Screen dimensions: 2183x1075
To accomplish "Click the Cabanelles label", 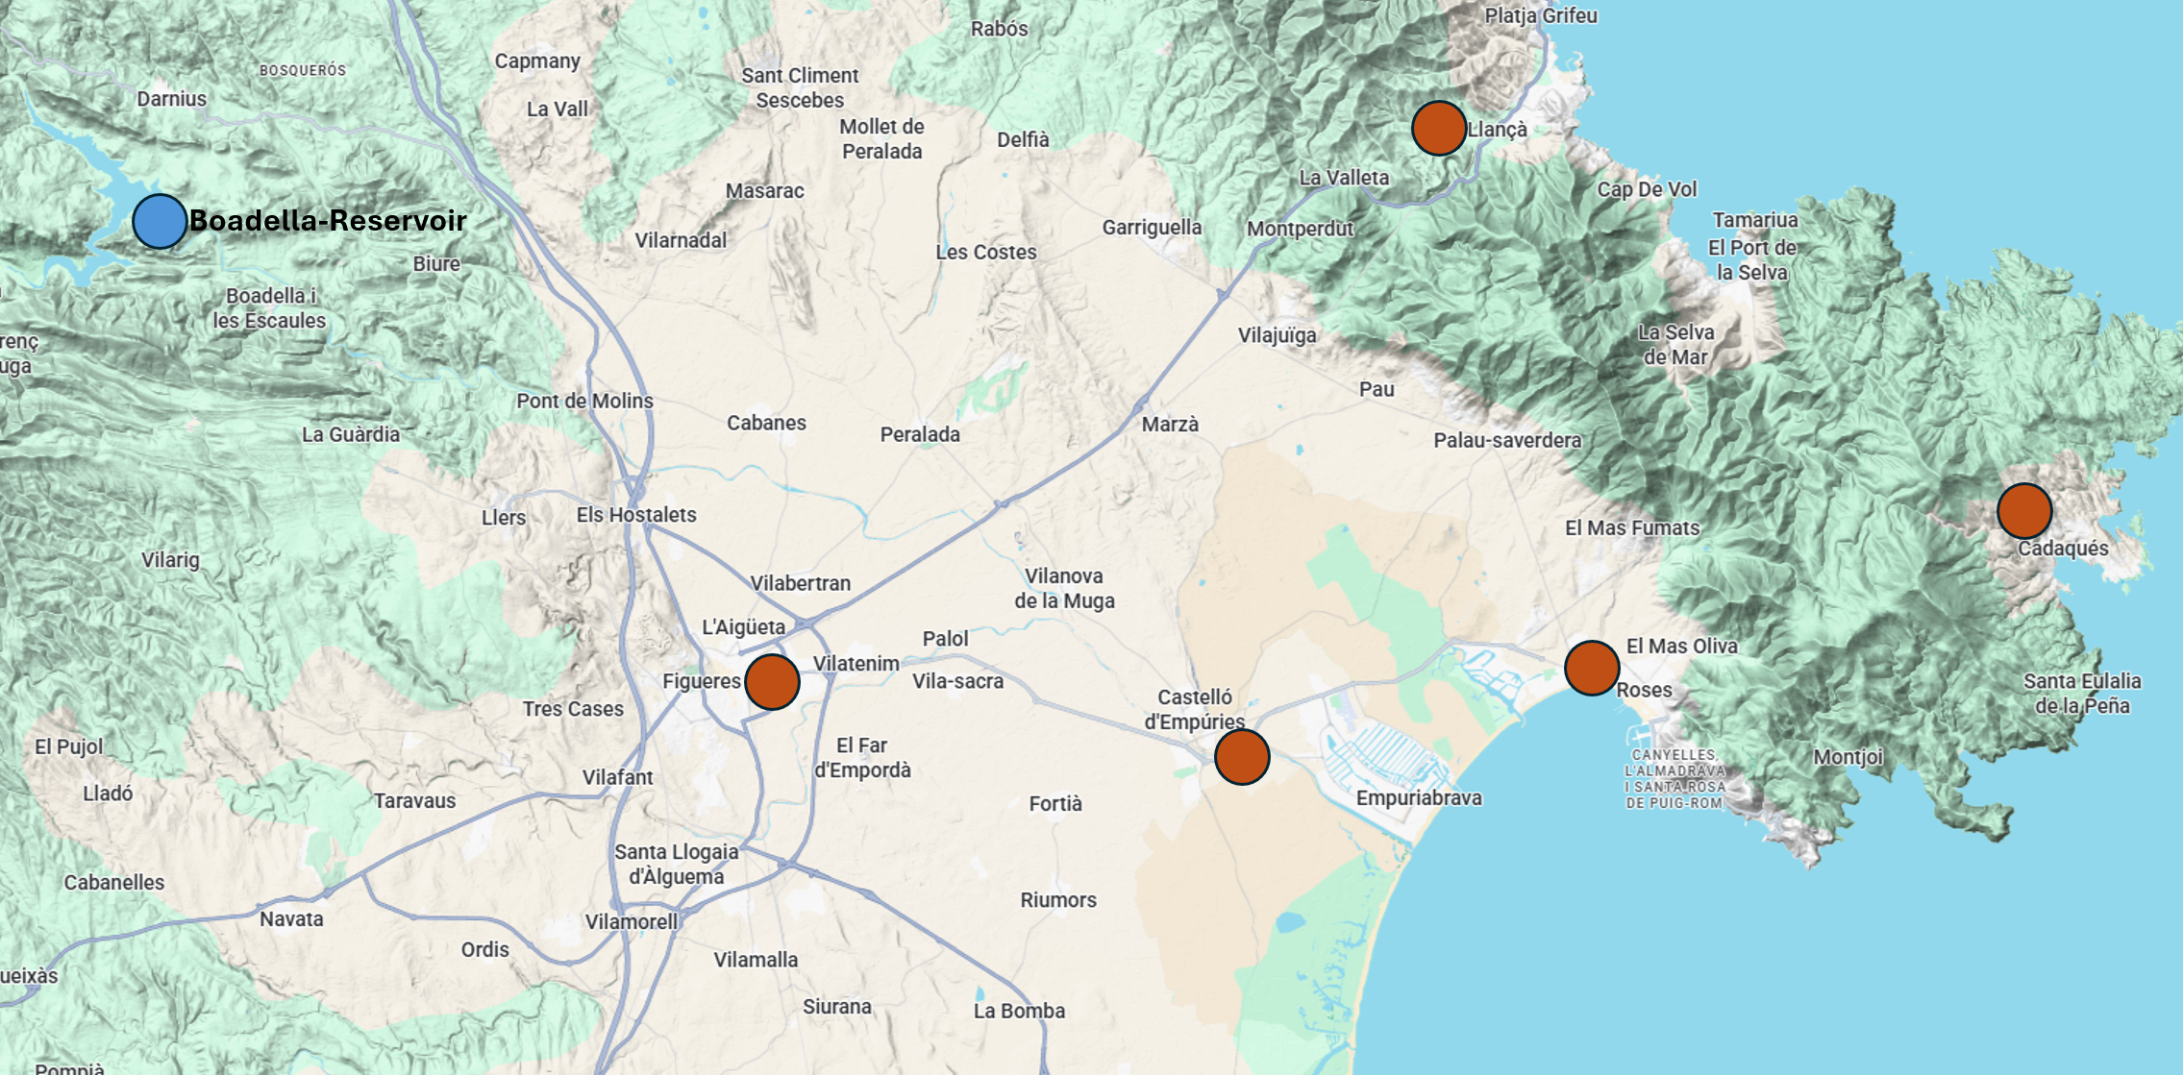I will coord(113,882).
